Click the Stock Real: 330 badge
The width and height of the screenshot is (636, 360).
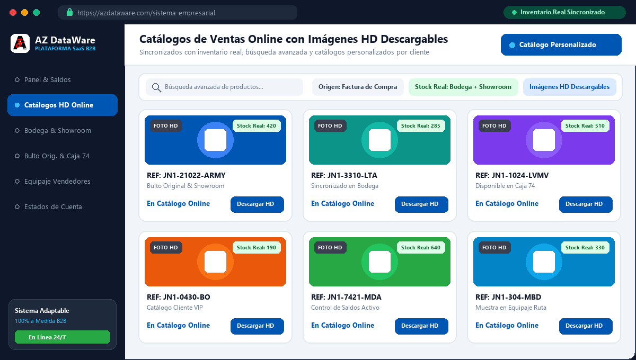point(585,248)
